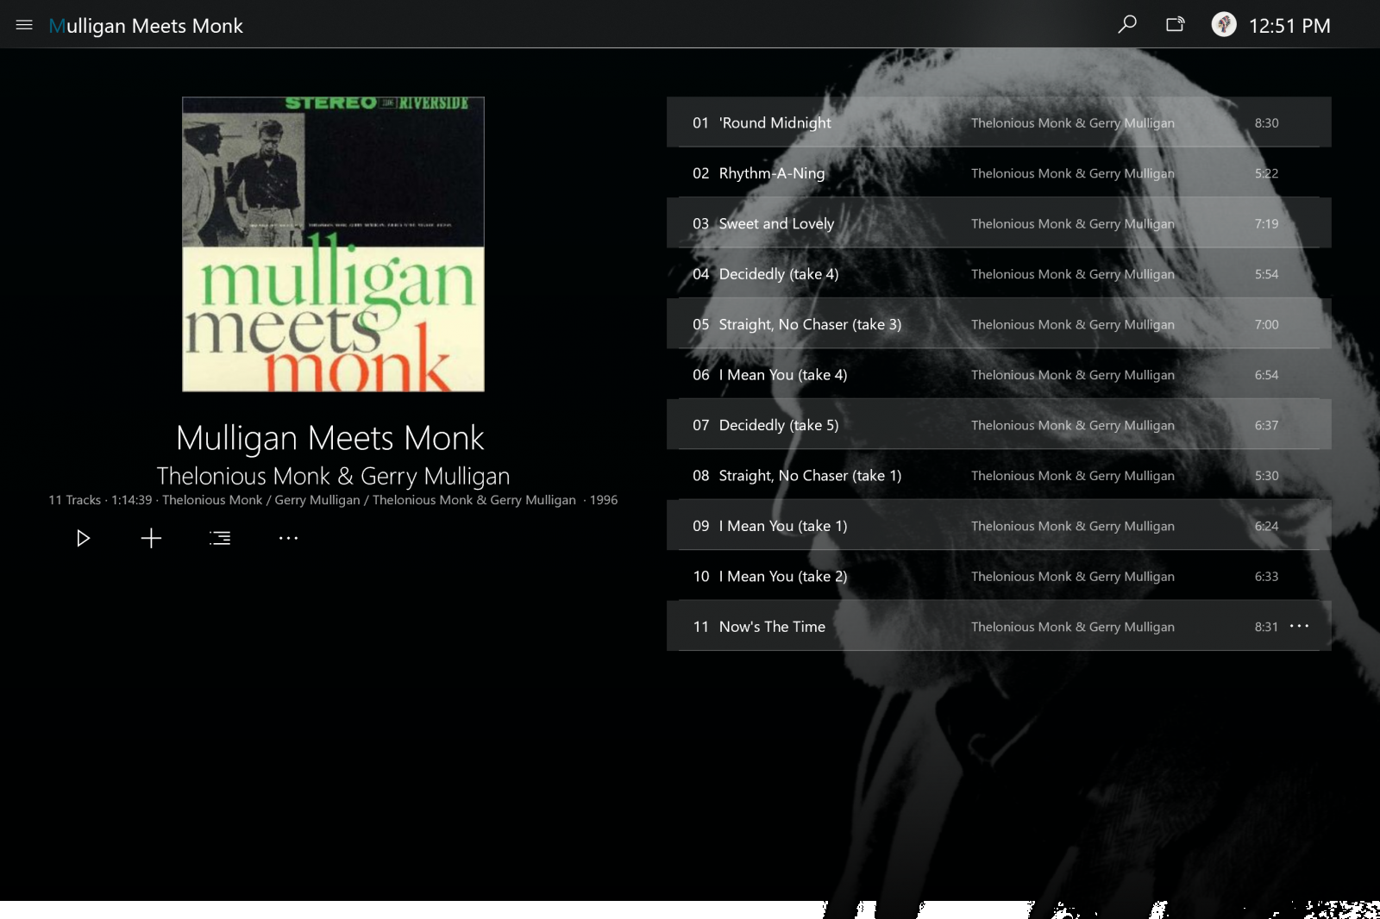Open the hamburger navigation menu
Image resolution: width=1380 pixels, height=919 pixels.
point(24,25)
